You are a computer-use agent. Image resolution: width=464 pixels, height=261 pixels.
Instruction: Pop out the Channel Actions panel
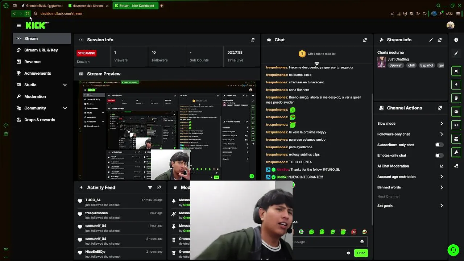pos(440,108)
